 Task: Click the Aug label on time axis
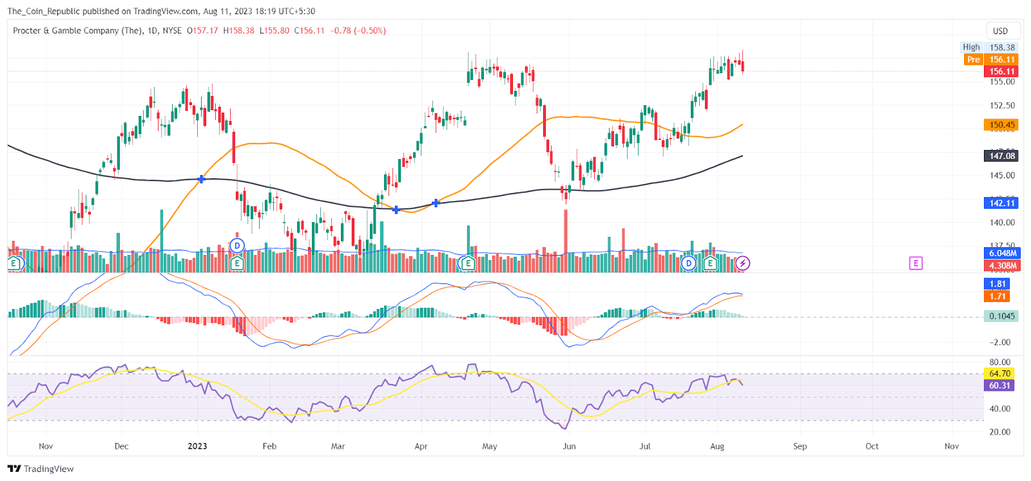tap(717, 446)
